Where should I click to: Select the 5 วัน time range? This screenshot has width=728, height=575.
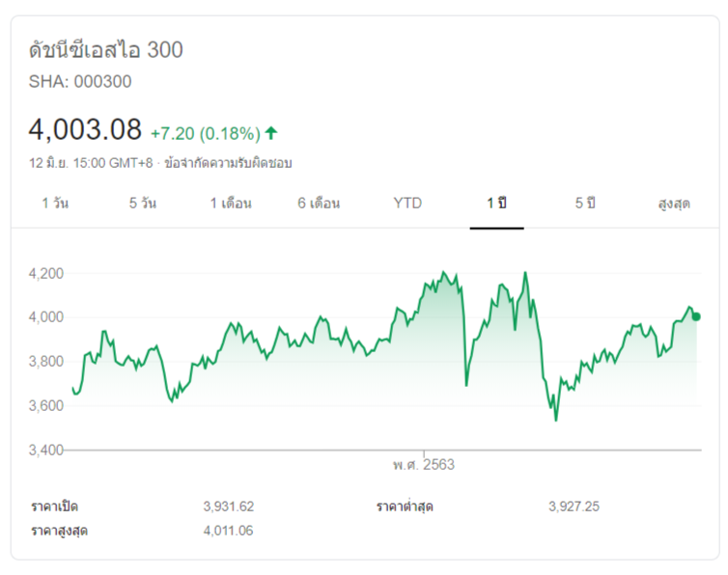(142, 204)
